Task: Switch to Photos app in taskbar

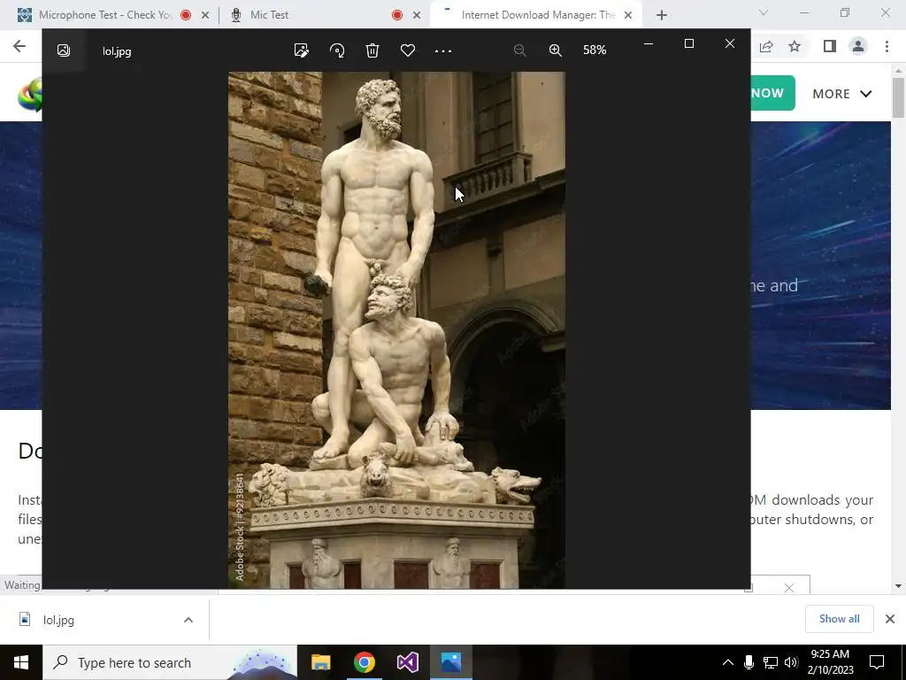Action: 450,662
